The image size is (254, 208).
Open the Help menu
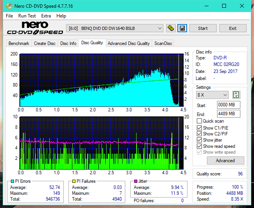click(x=61, y=16)
